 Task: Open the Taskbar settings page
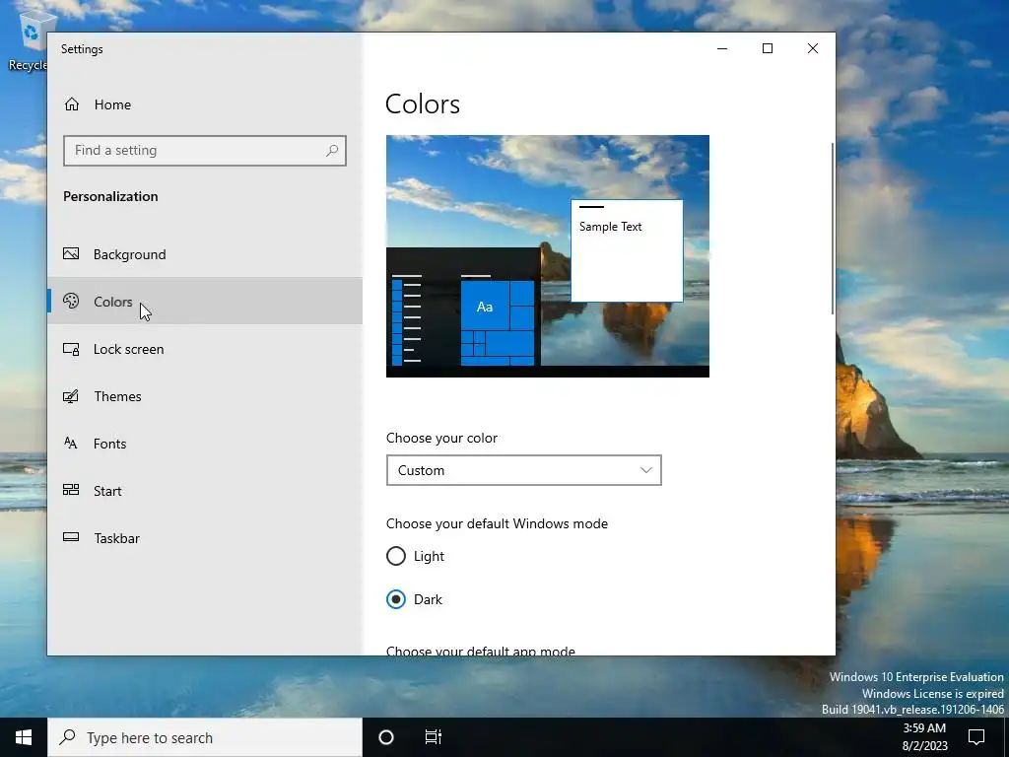click(x=205, y=538)
